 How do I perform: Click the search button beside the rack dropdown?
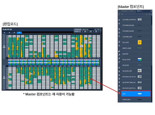click(98, 30)
